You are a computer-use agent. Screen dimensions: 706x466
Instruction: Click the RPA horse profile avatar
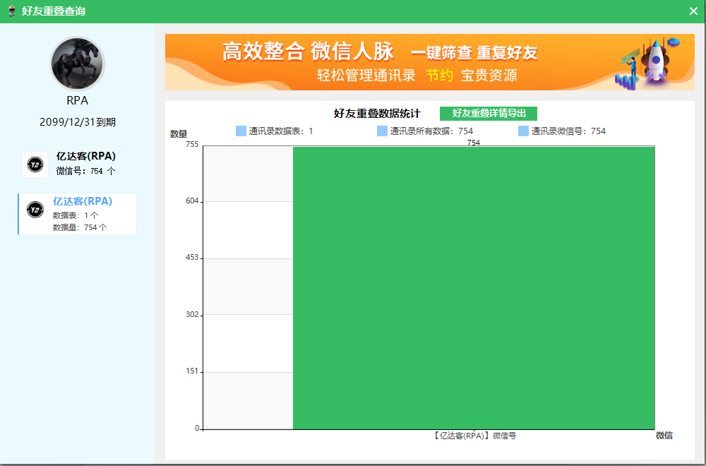[x=78, y=64]
